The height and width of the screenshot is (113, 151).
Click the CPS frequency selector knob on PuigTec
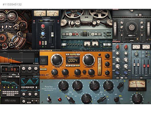(71, 99)
